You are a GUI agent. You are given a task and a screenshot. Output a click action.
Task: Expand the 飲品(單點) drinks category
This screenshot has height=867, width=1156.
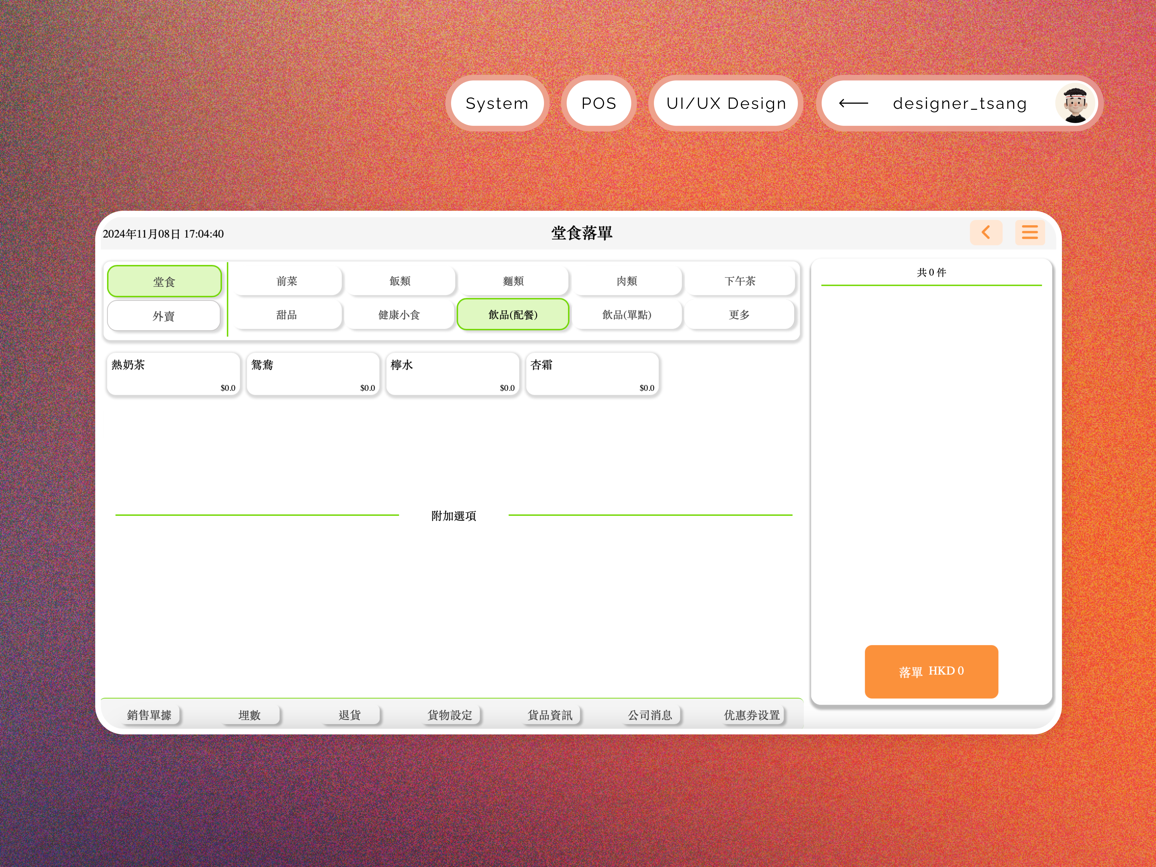(x=627, y=314)
